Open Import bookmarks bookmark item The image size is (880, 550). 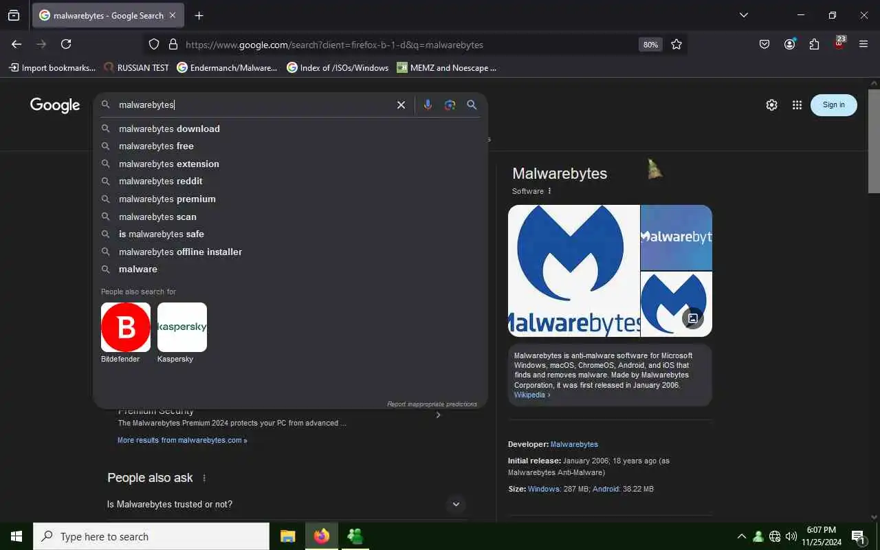click(52, 68)
